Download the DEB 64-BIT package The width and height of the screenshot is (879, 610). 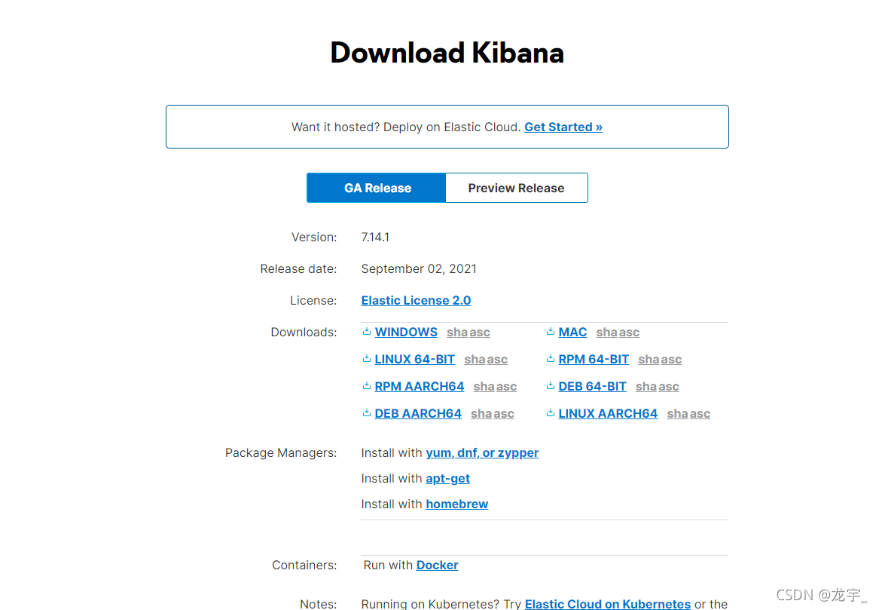(592, 386)
